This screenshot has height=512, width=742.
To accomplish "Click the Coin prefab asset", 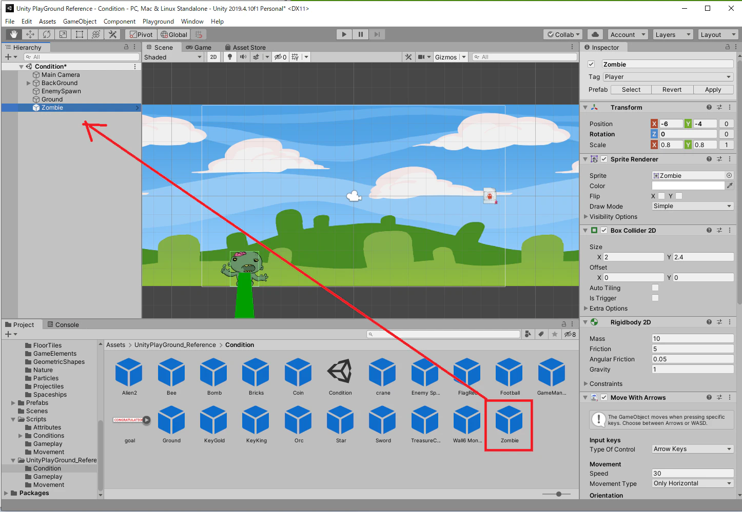I will 298,377.
